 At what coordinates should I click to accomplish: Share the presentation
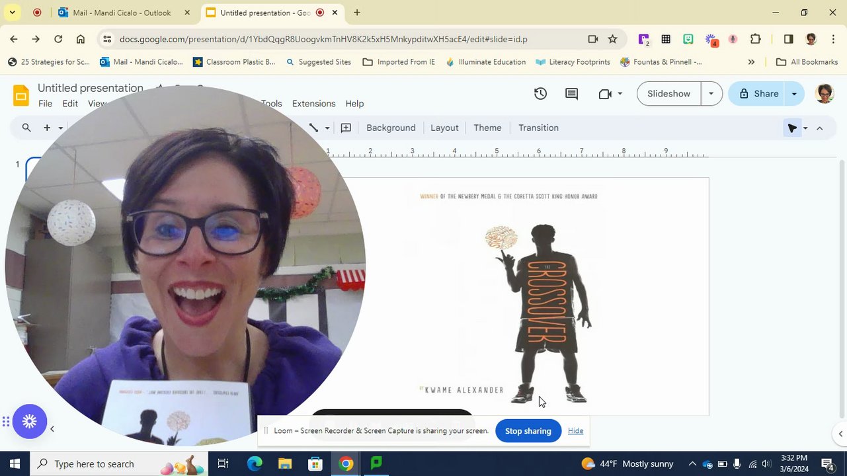coord(758,94)
